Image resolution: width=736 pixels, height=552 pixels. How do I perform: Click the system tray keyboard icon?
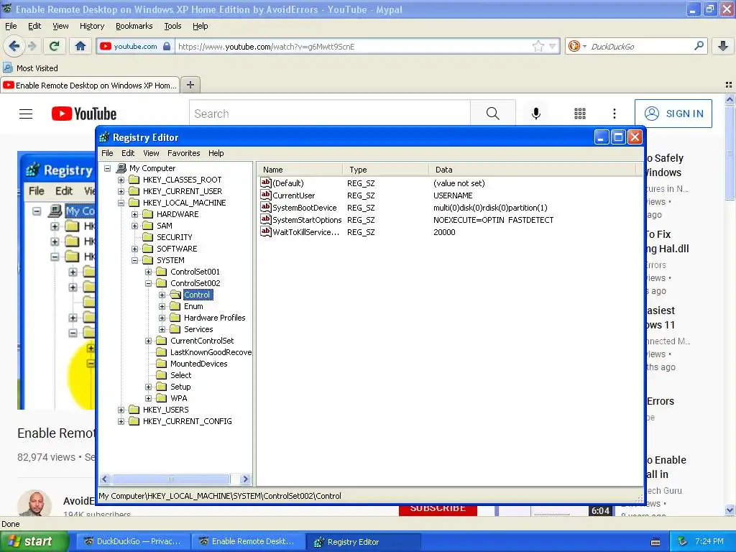pos(655,542)
